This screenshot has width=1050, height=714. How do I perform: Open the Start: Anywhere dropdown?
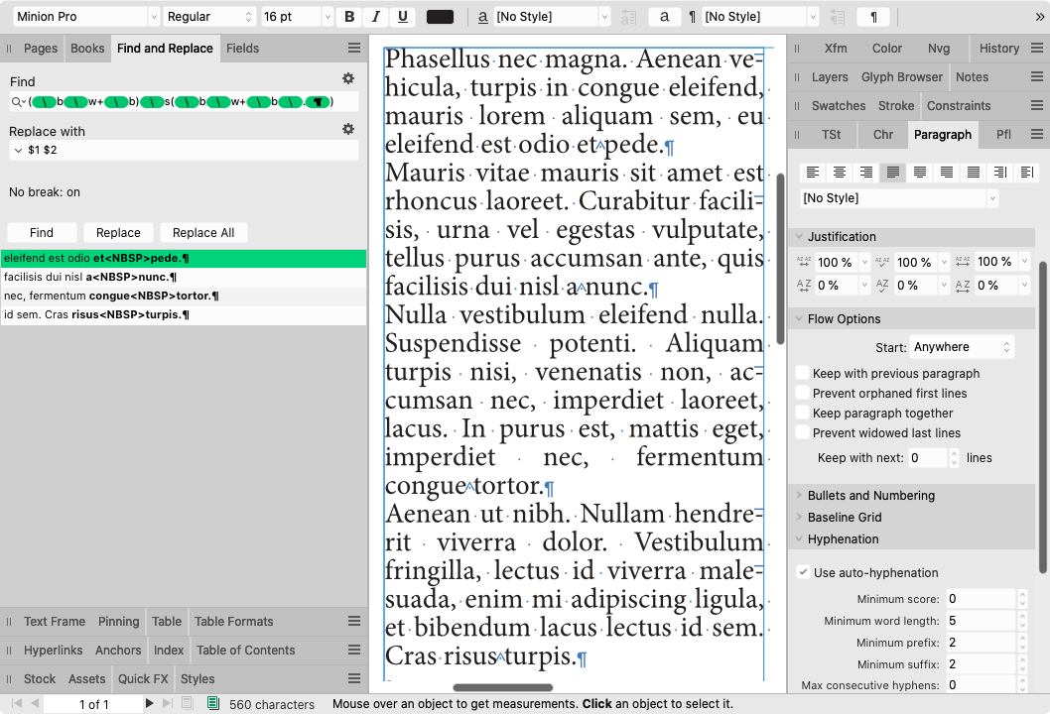[x=962, y=346]
